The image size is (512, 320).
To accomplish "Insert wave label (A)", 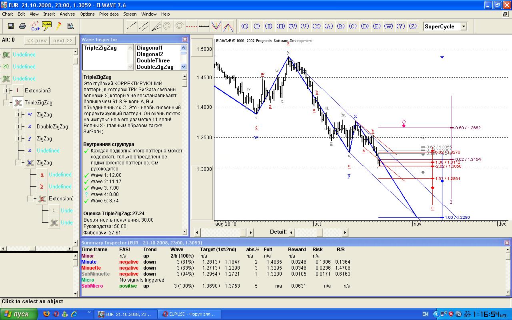I will 329,26.
